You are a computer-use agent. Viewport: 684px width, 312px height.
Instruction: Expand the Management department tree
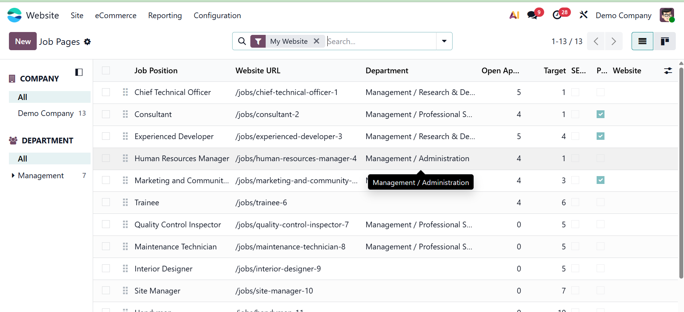(x=13, y=175)
